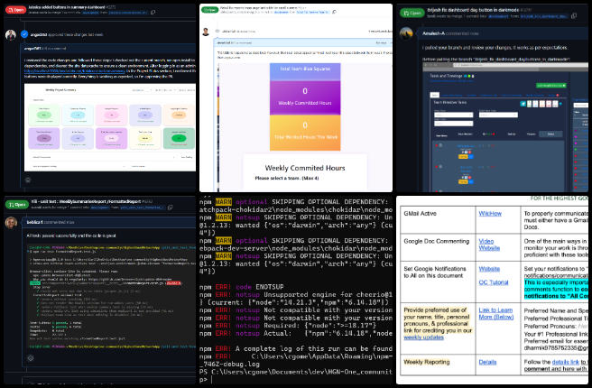
Task: Open Video link in Google Doc Commenting row
Action: click(486, 241)
